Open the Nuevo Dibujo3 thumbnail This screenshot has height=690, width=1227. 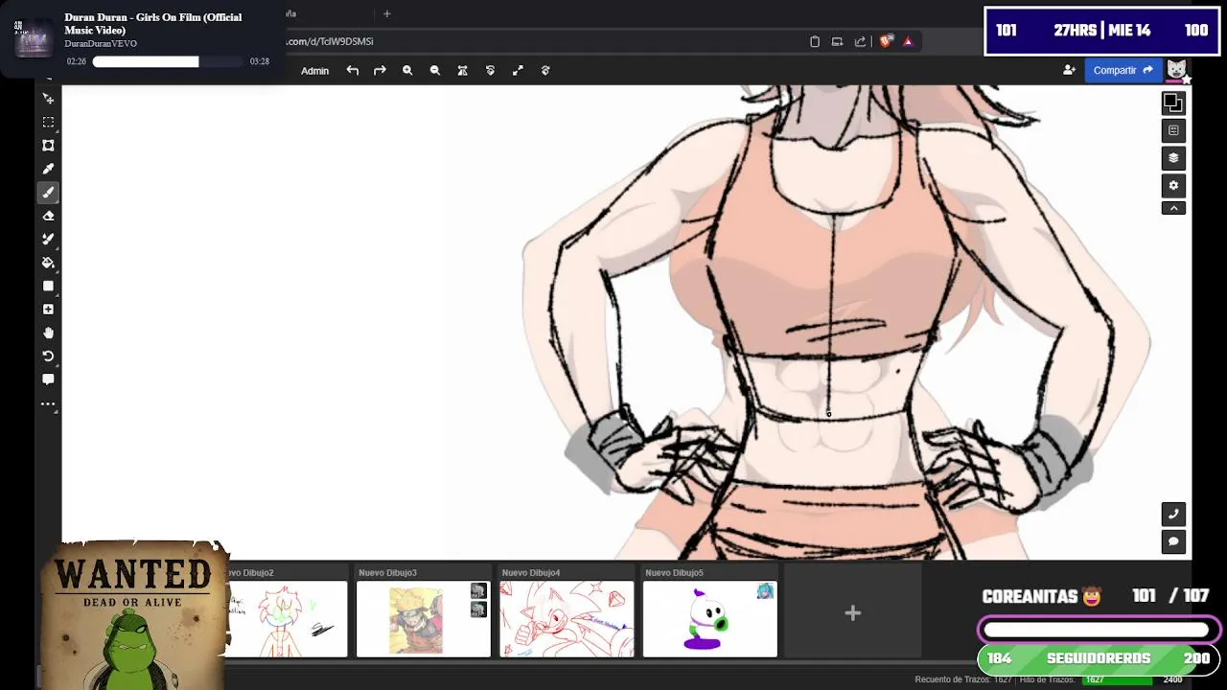click(x=423, y=619)
